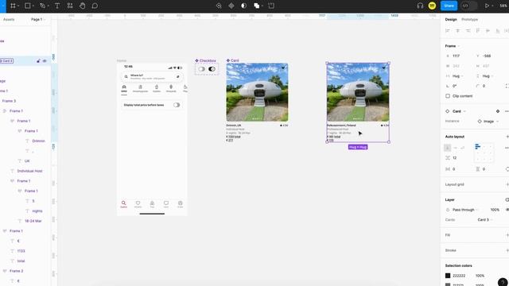Open the Page 1 dropdown
The width and height of the screenshot is (509, 286).
38,19
